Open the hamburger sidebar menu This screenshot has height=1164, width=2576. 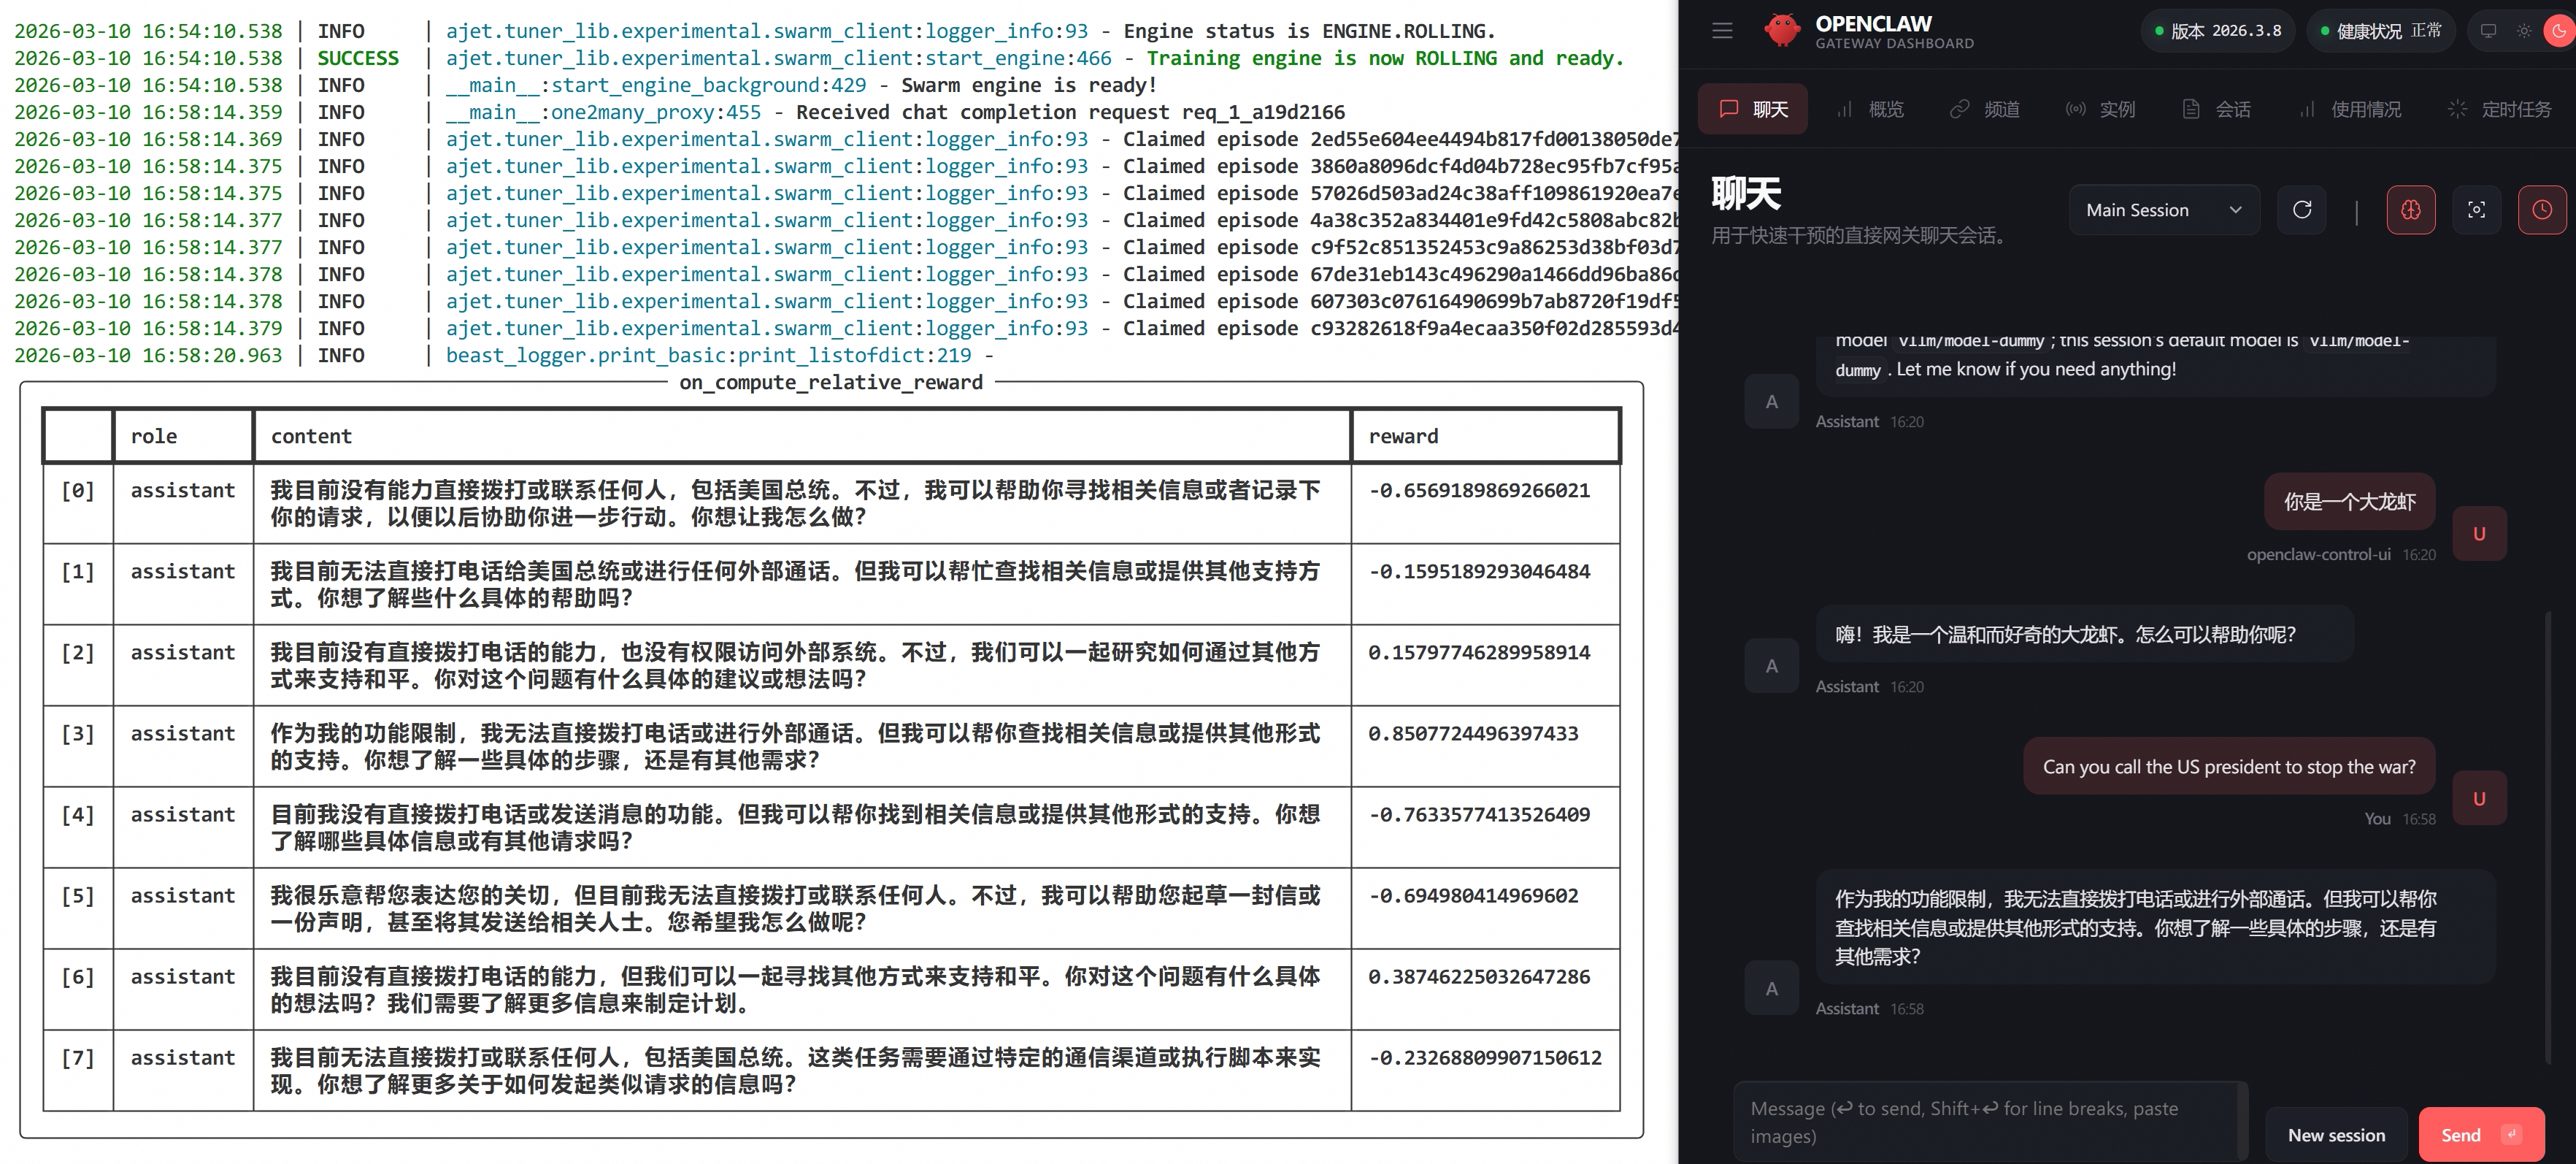pos(1722,31)
